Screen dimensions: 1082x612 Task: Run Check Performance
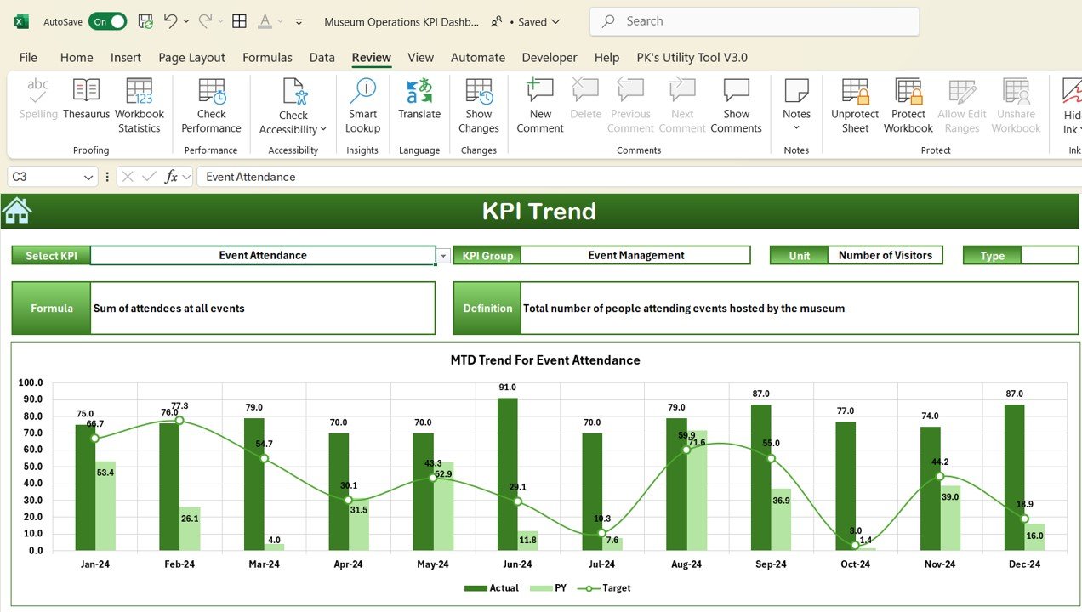click(x=211, y=105)
